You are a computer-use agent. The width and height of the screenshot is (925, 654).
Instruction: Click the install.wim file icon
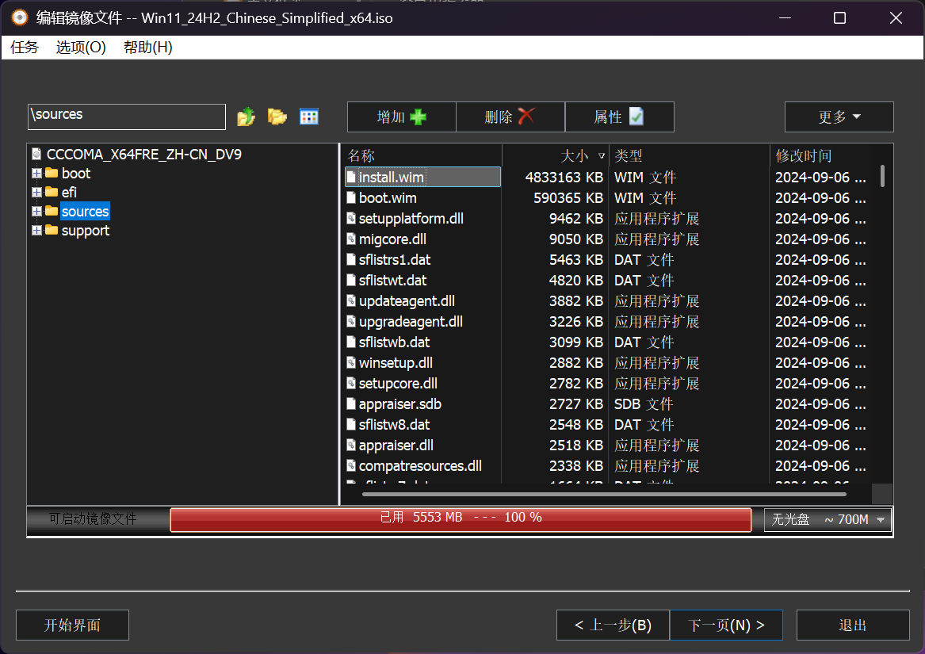[x=352, y=177]
